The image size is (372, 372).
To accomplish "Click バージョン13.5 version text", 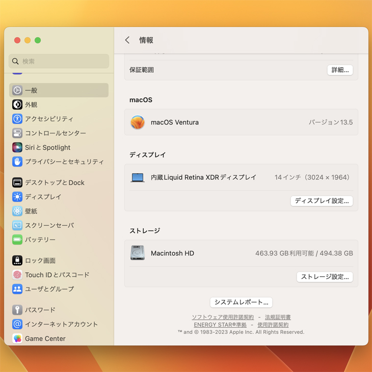I will (331, 122).
